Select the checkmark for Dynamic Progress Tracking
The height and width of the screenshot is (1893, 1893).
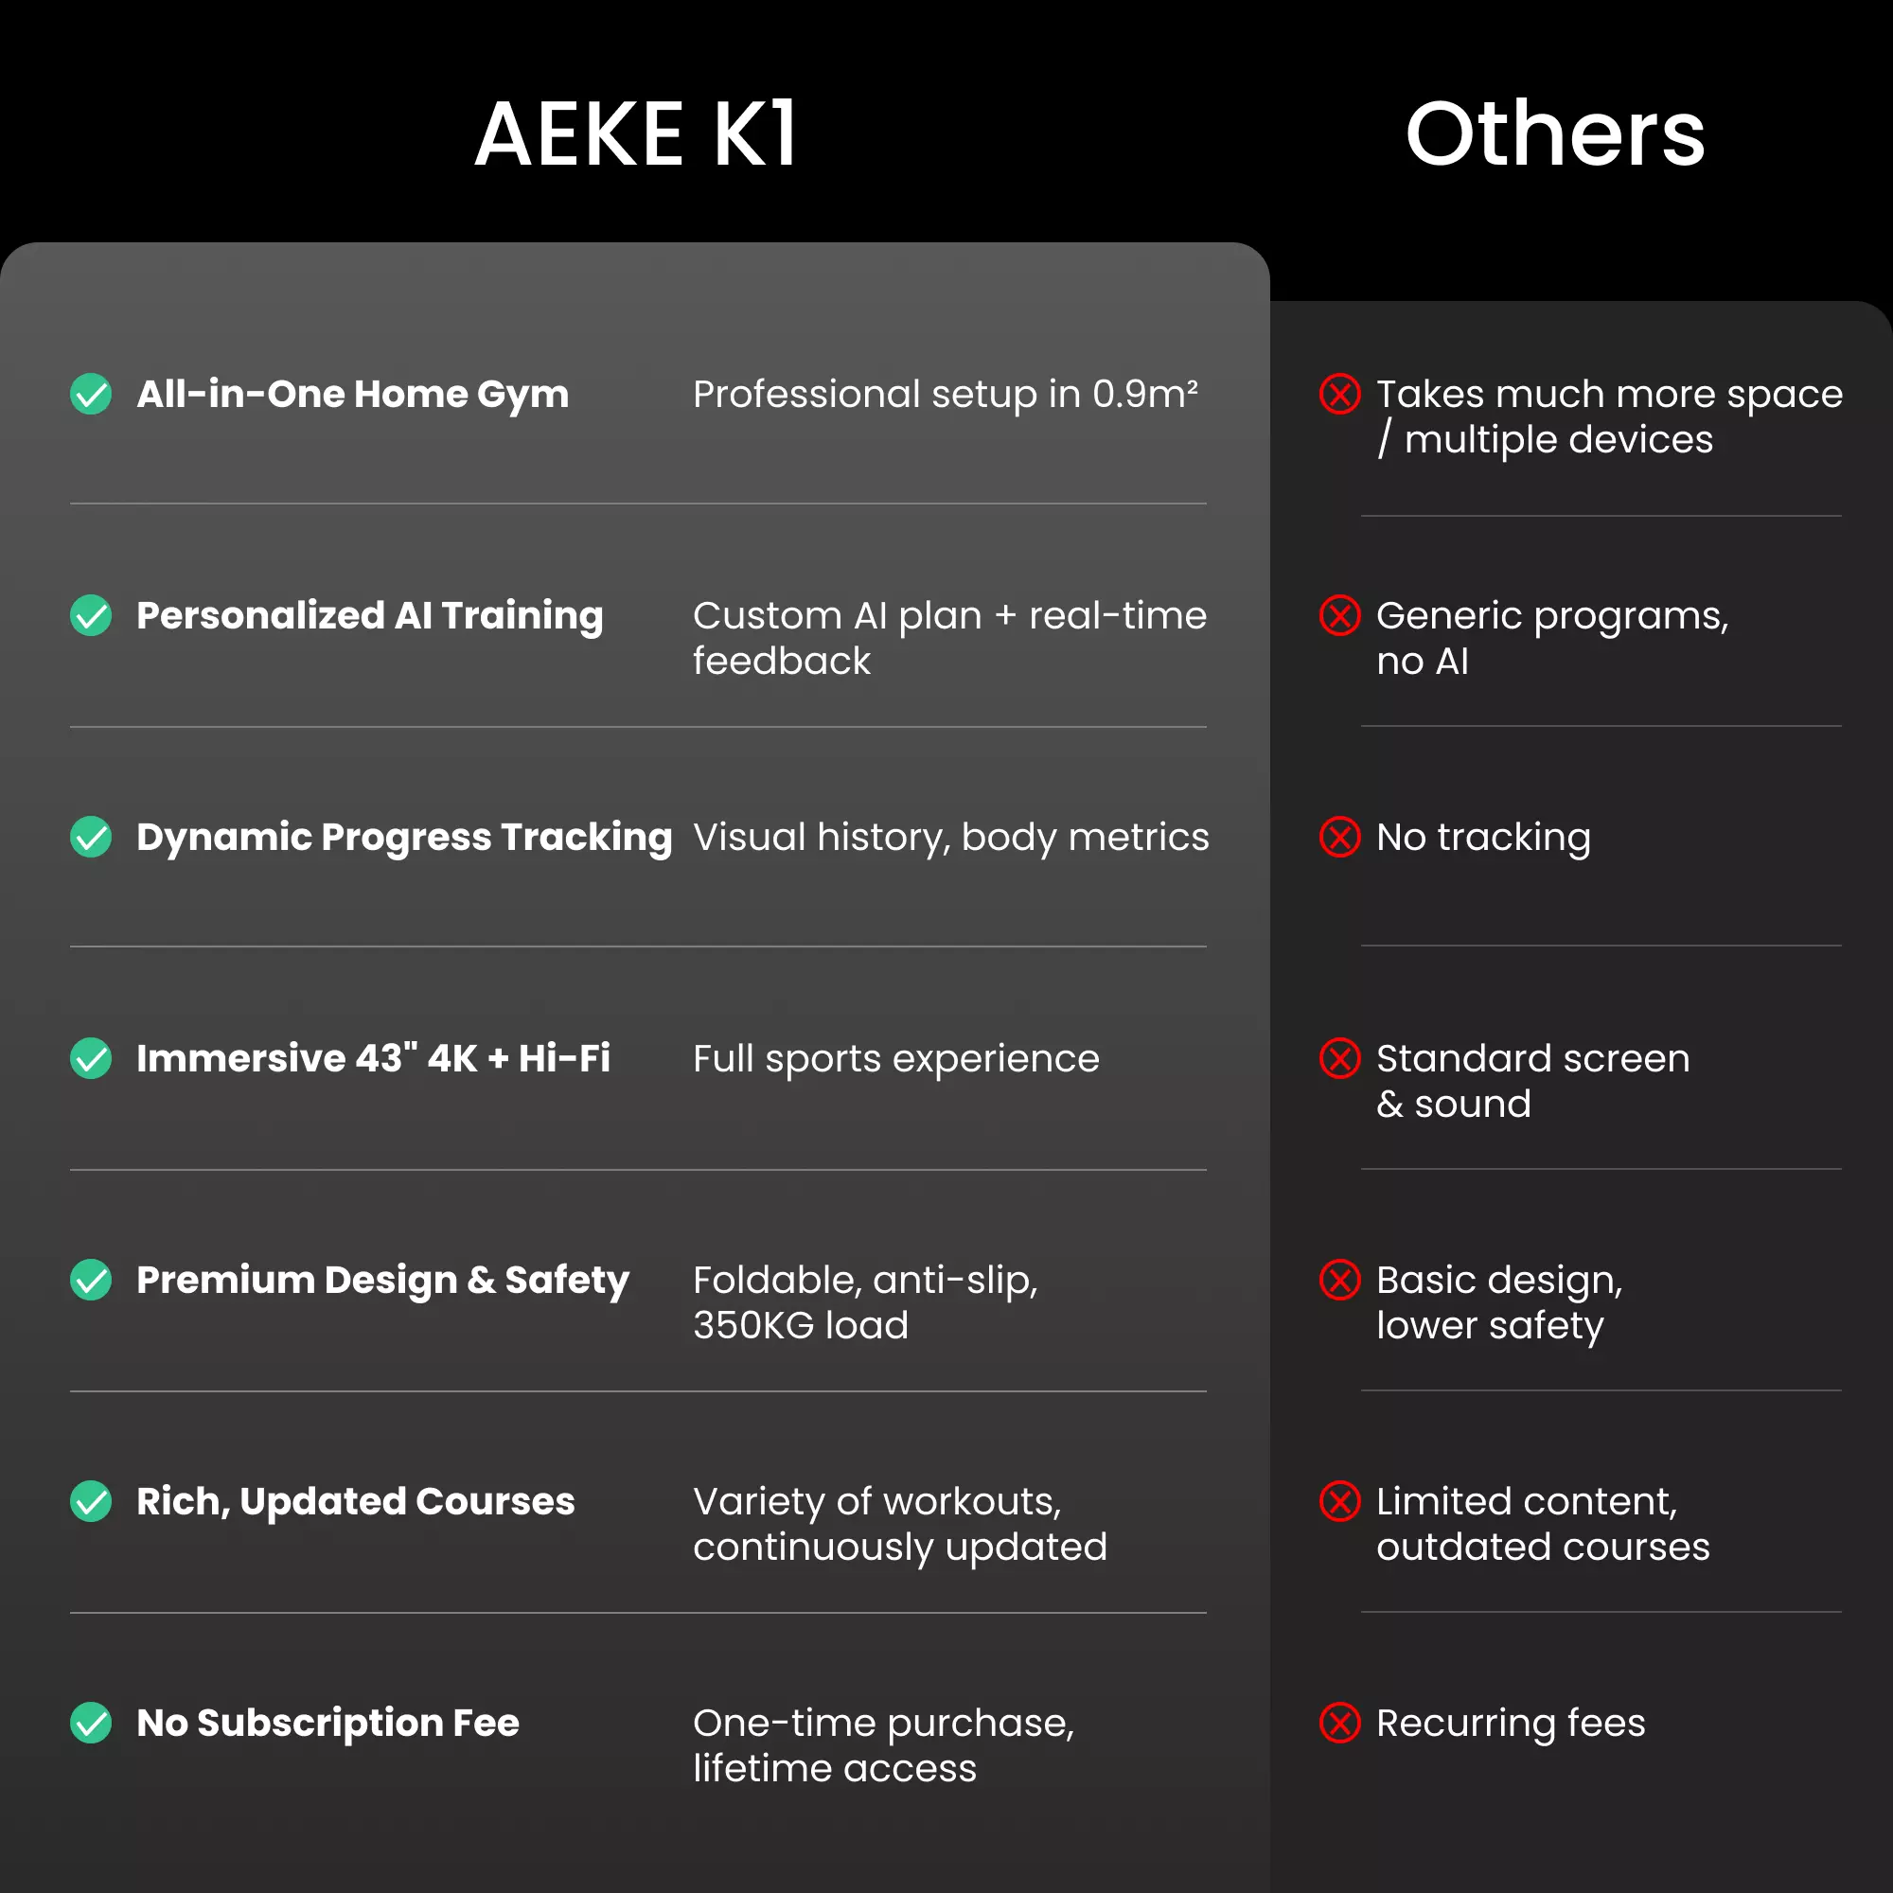[x=91, y=837]
